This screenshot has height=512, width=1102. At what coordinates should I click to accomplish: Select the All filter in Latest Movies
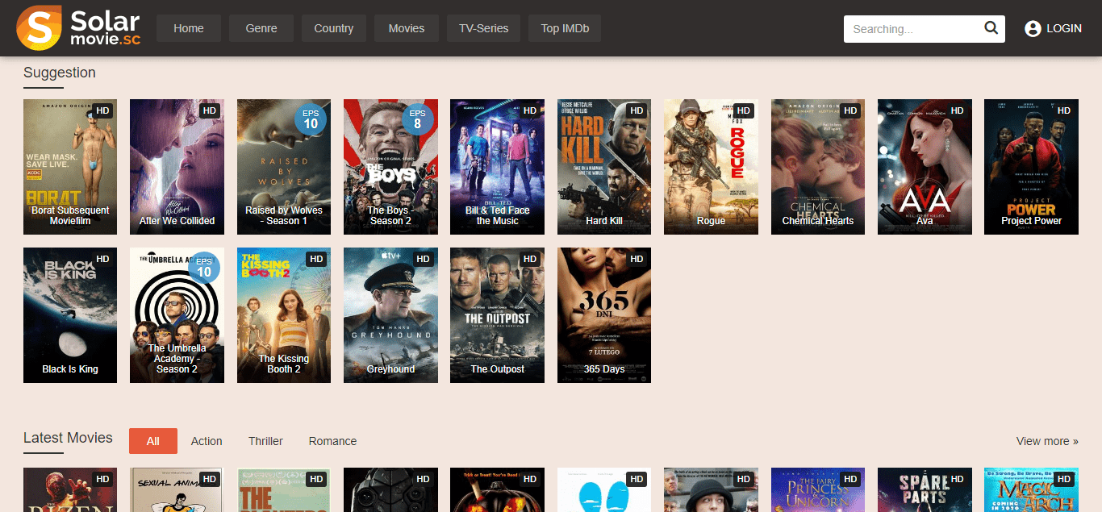tap(153, 441)
